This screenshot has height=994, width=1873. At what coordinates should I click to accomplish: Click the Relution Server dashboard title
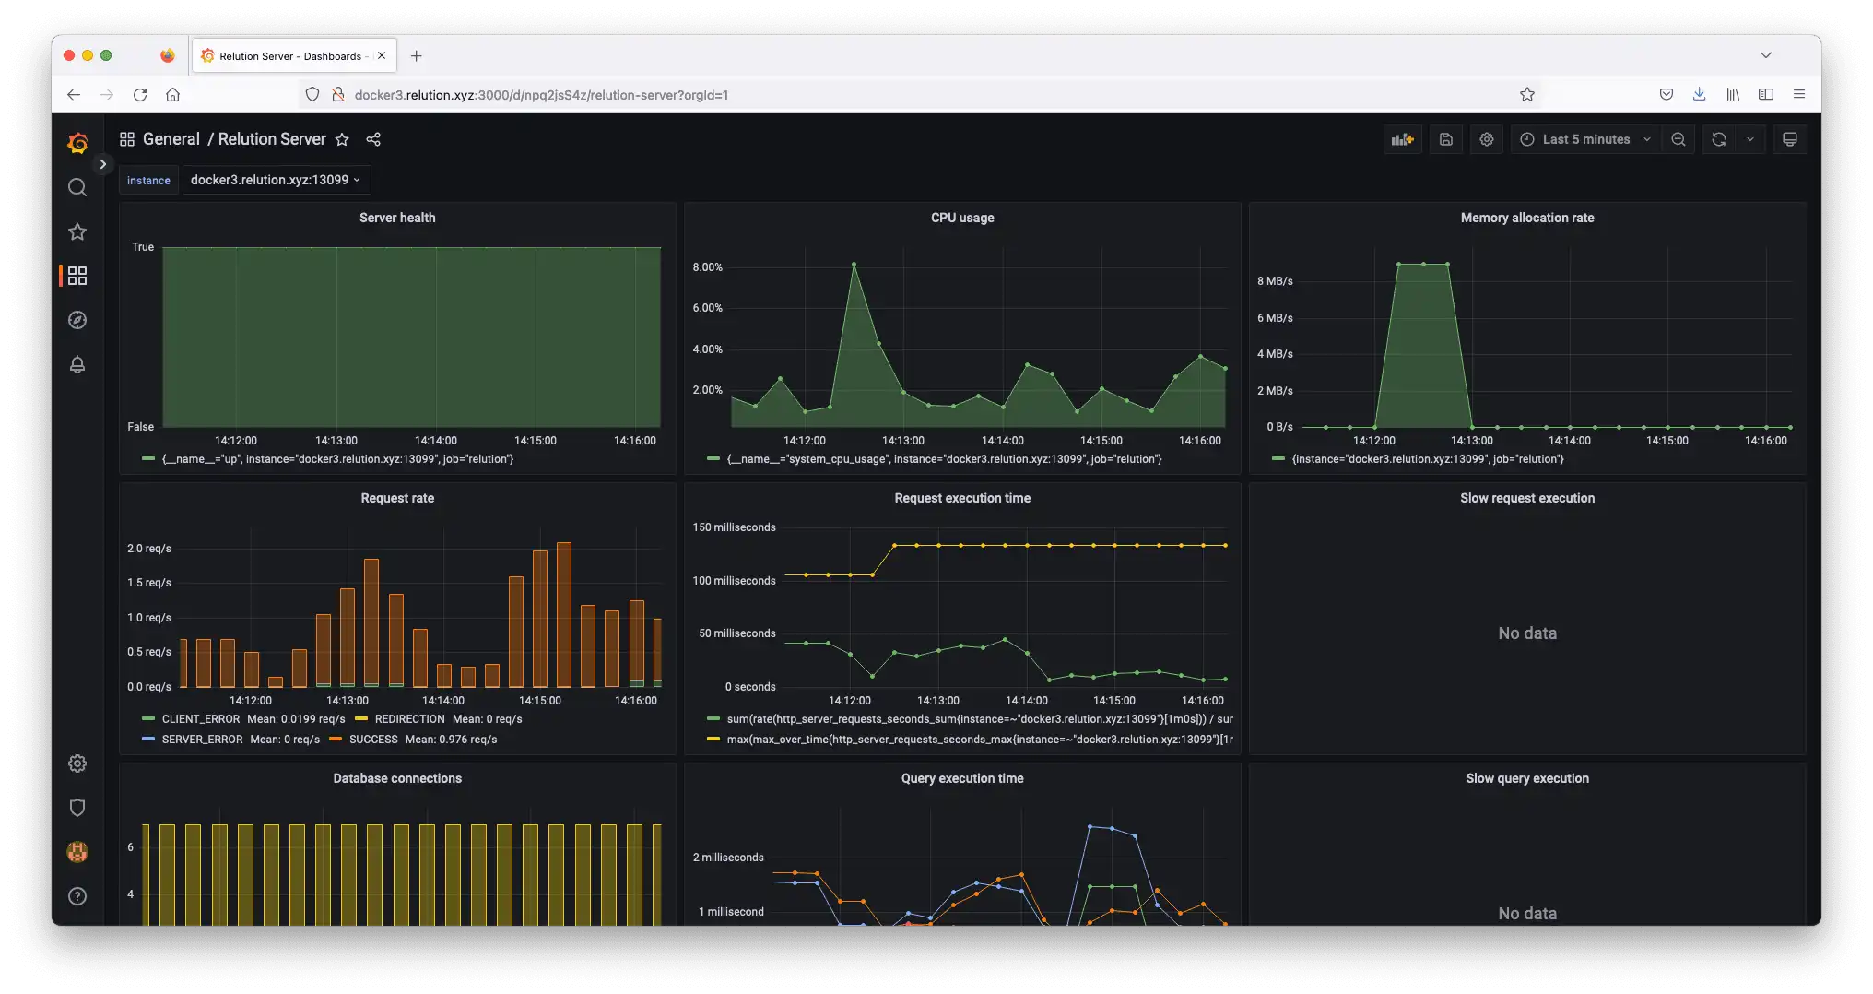coord(272,139)
